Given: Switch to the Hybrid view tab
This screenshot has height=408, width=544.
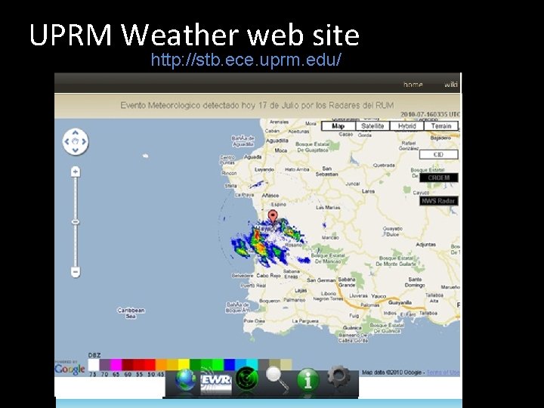Looking at the screenshot, I should click(x=406, y=126).
